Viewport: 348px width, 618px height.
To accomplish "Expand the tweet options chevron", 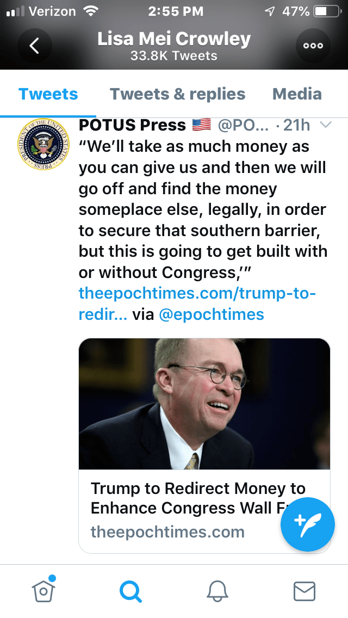I will click(x=325, y=126).
